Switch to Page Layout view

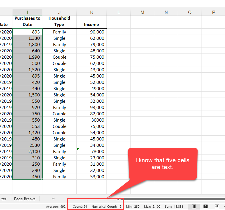(206, 206)
